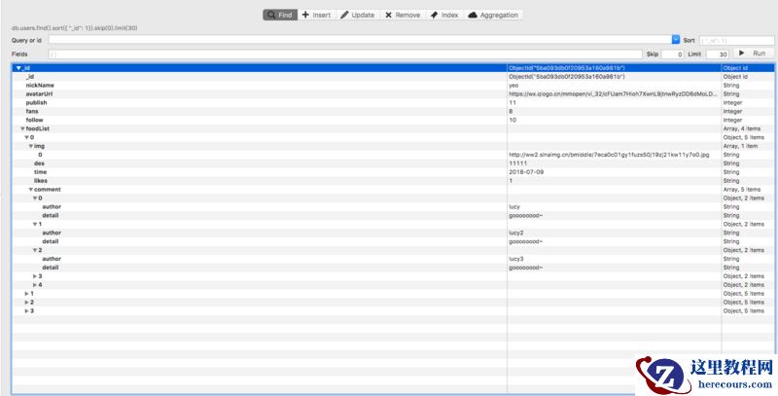Select the publish field row
The image size is (778, 396).
coord(393,103)
